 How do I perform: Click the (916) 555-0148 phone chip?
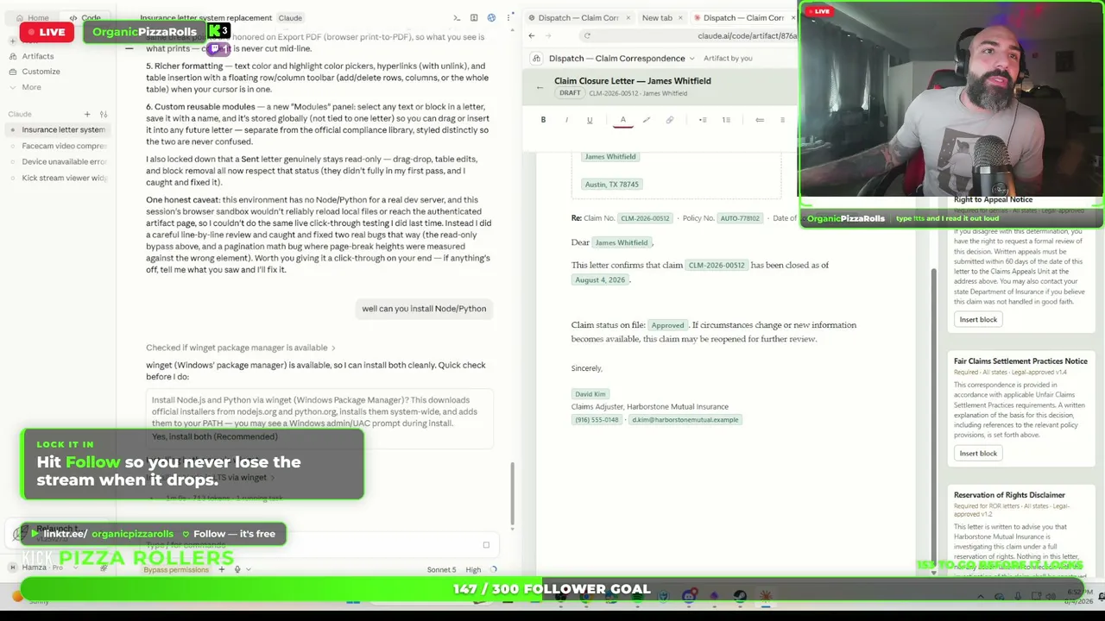point(597,420)
